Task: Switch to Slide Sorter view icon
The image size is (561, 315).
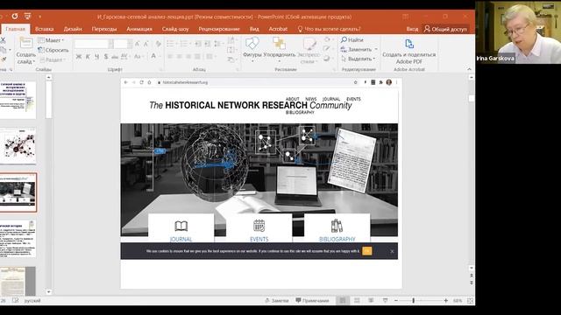Action: [357, 301]
